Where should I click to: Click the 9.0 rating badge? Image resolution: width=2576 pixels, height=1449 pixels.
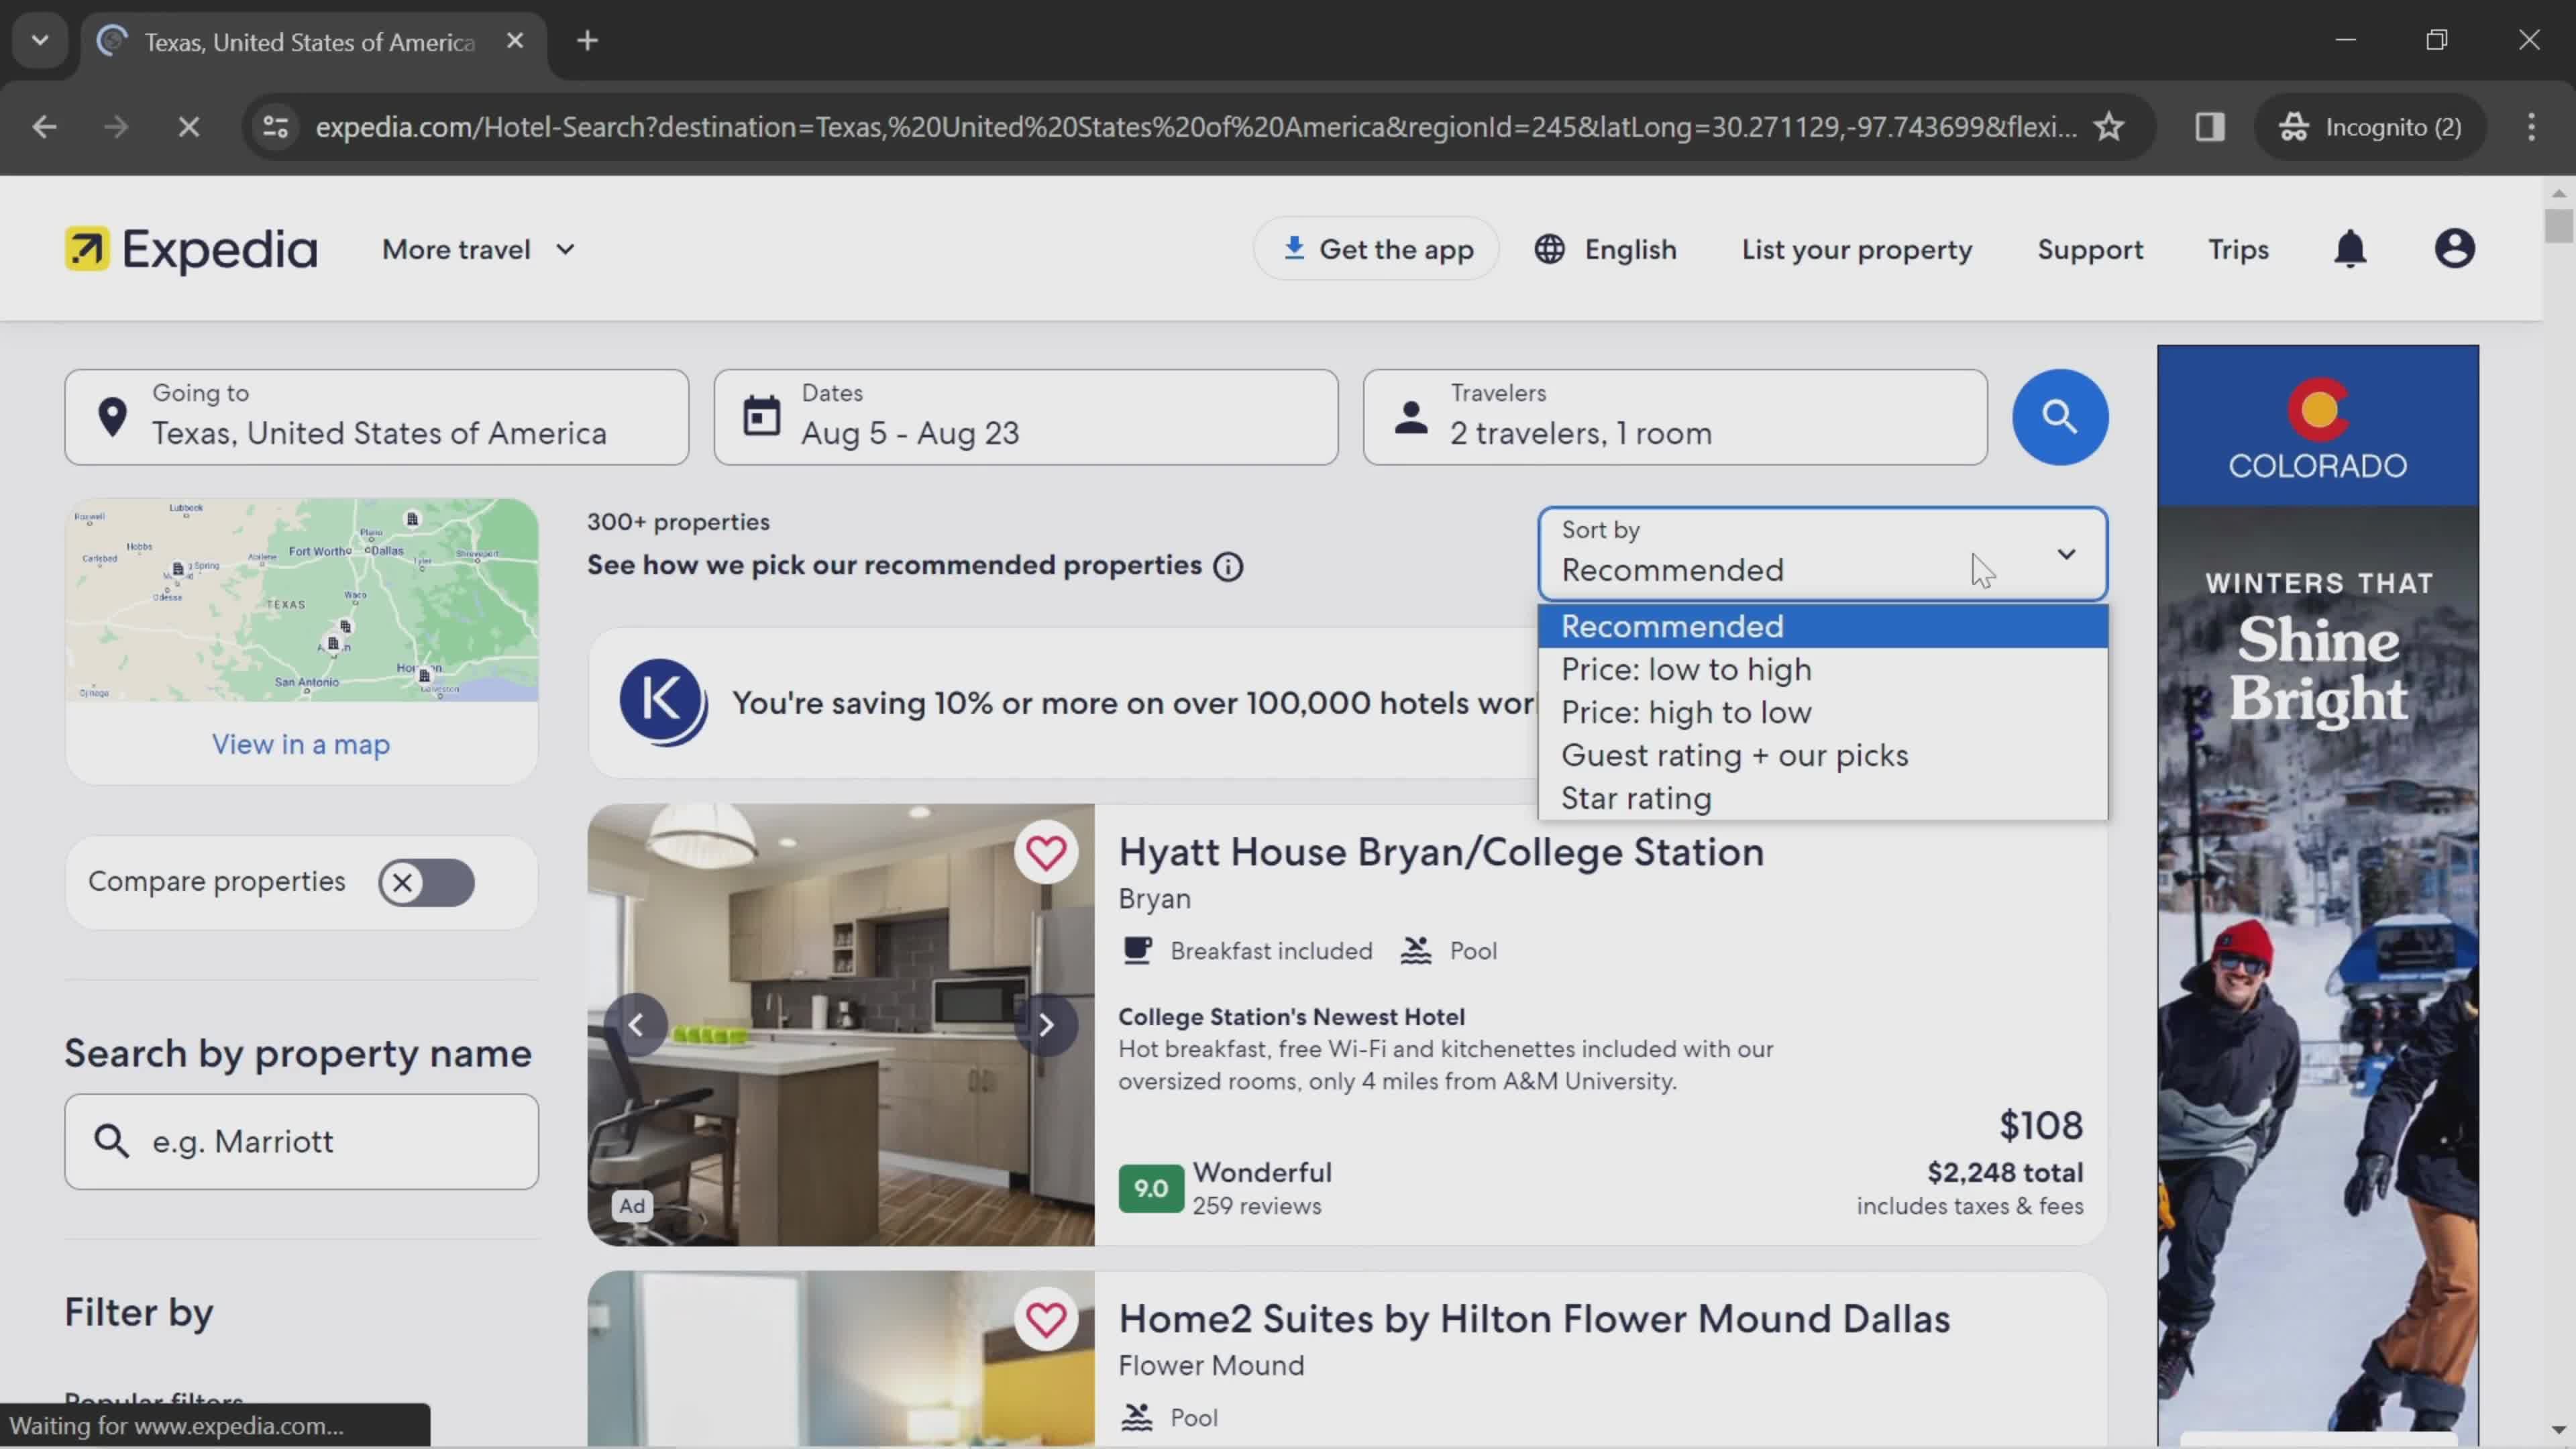pyautogui.click(x=1151, y=1188)
